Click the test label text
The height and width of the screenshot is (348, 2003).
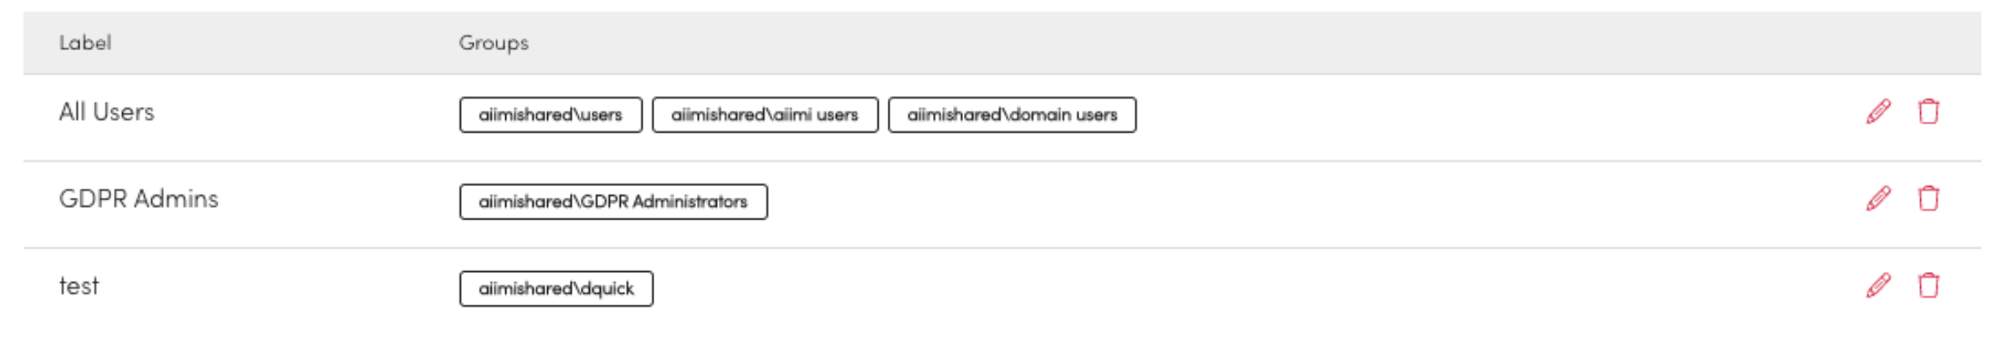(x=79, y=286)
